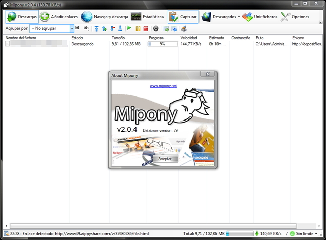Click the 9,81 / 102,86 MB size cell
This screenshot has width=326, height=240.
click(126, 44)
